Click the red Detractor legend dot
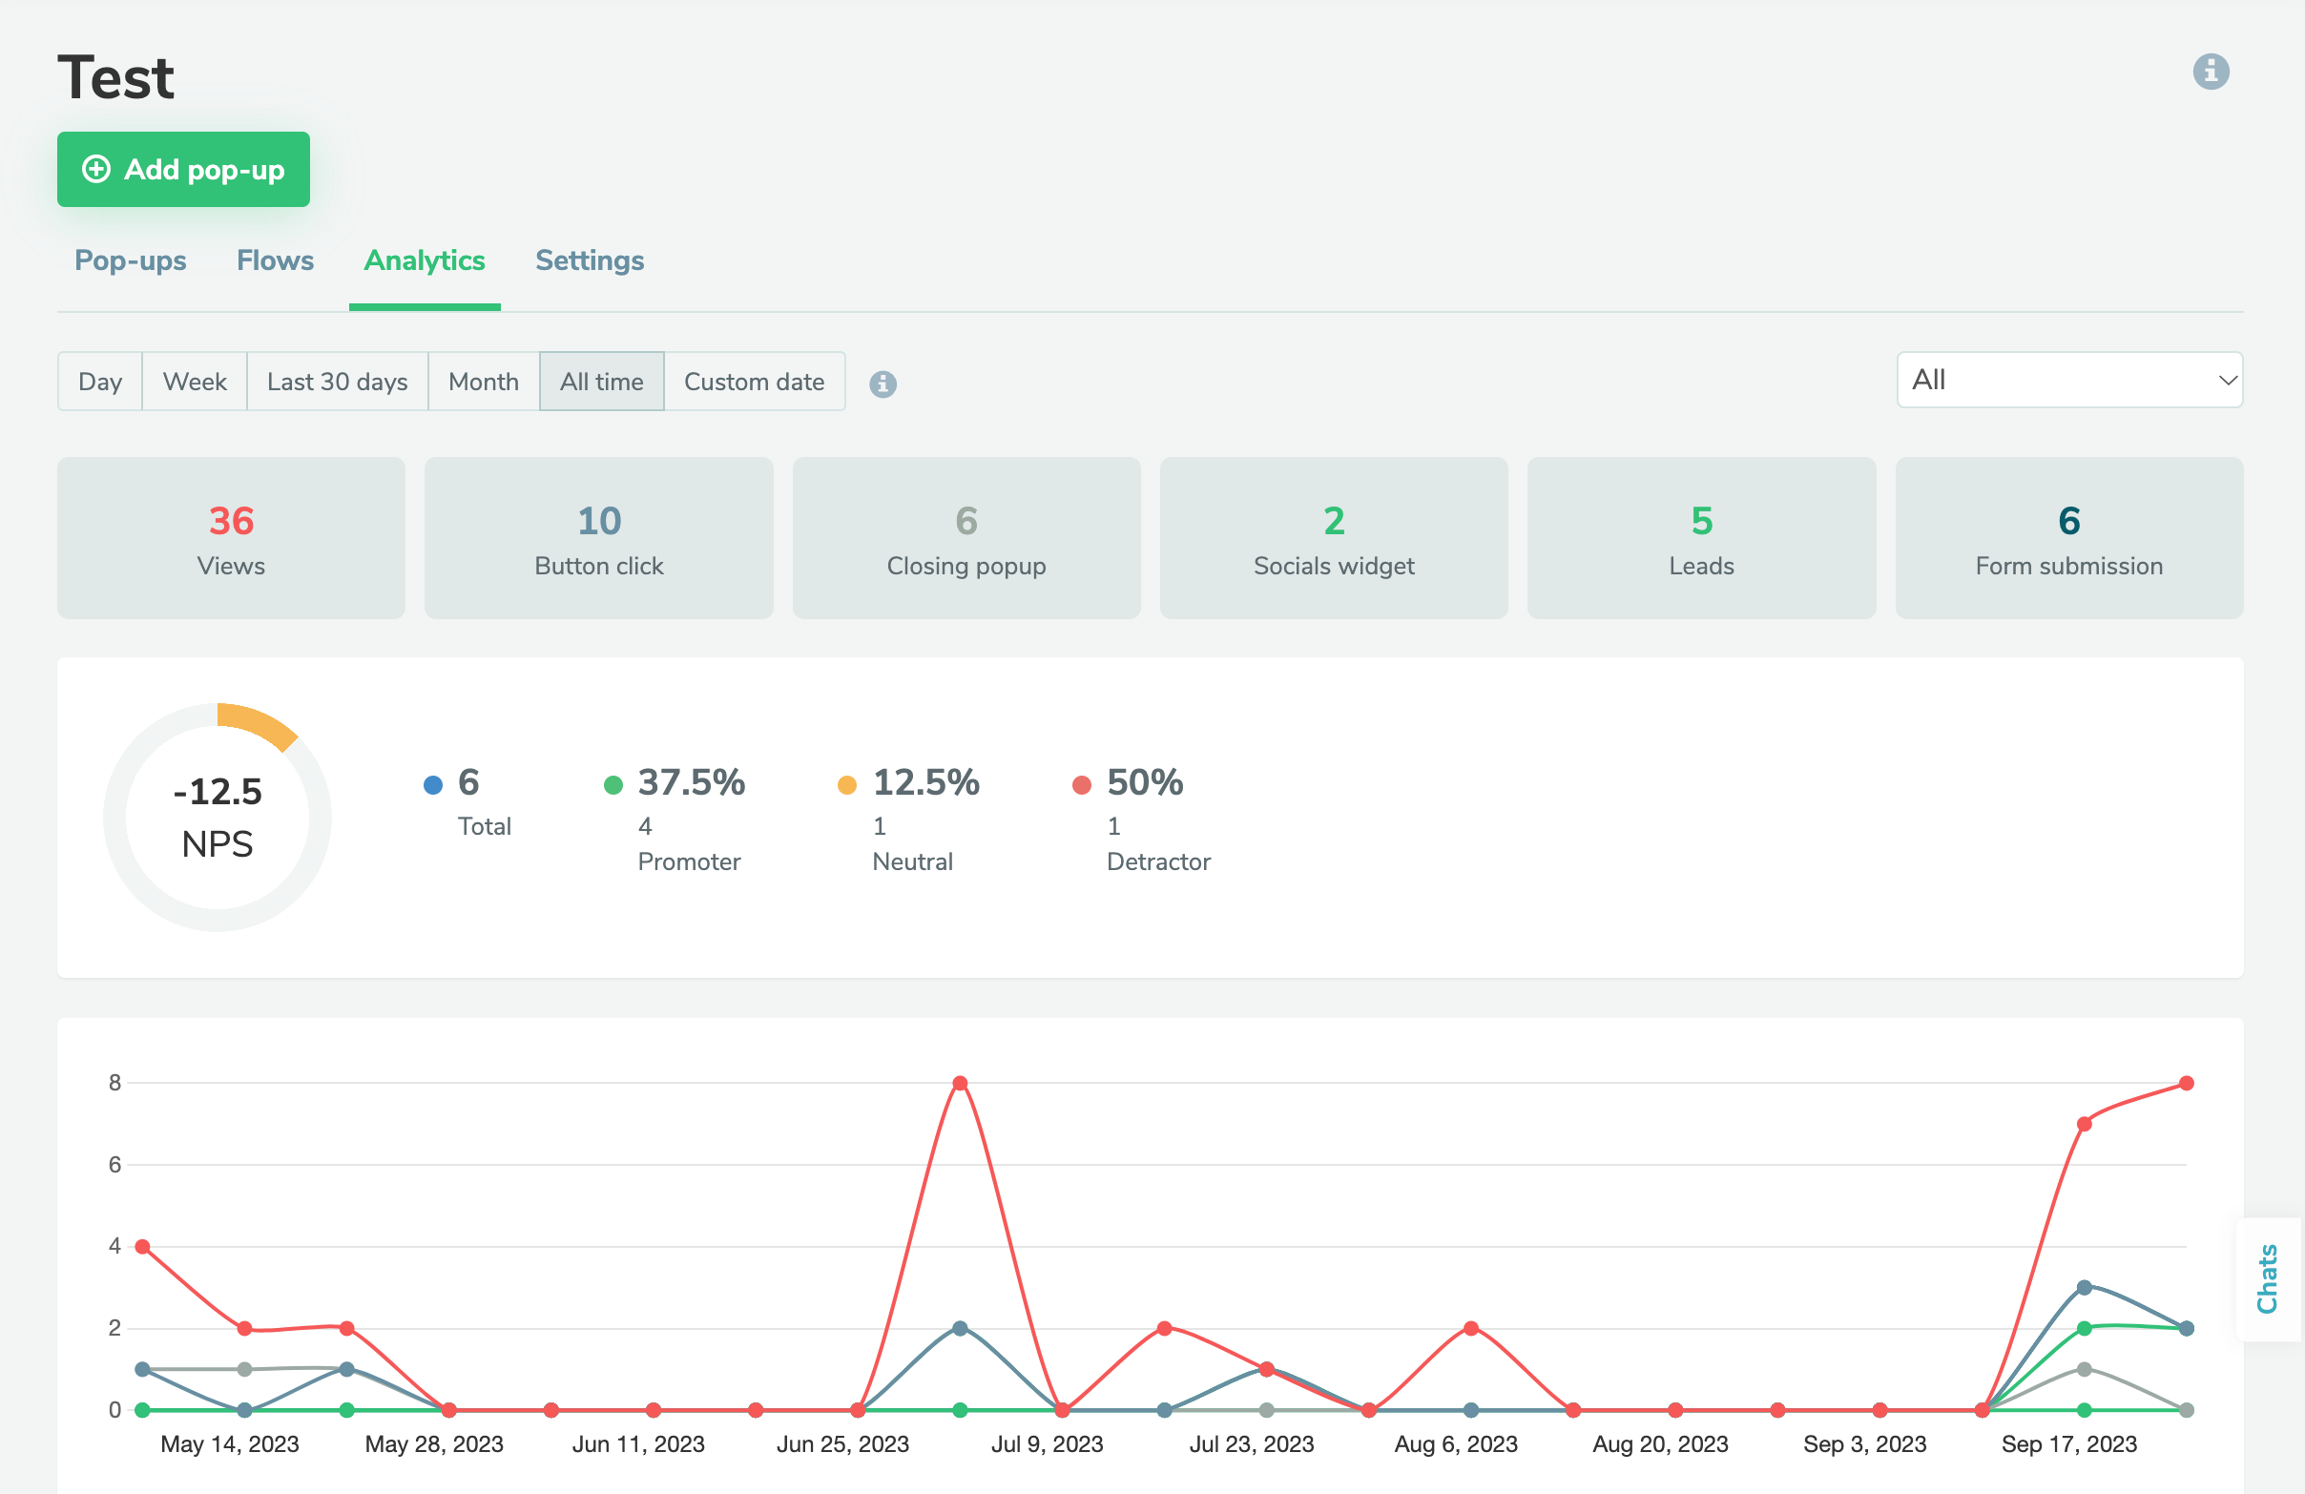This screenshot has height=1494, width=2305. [x=1082, y=785]
